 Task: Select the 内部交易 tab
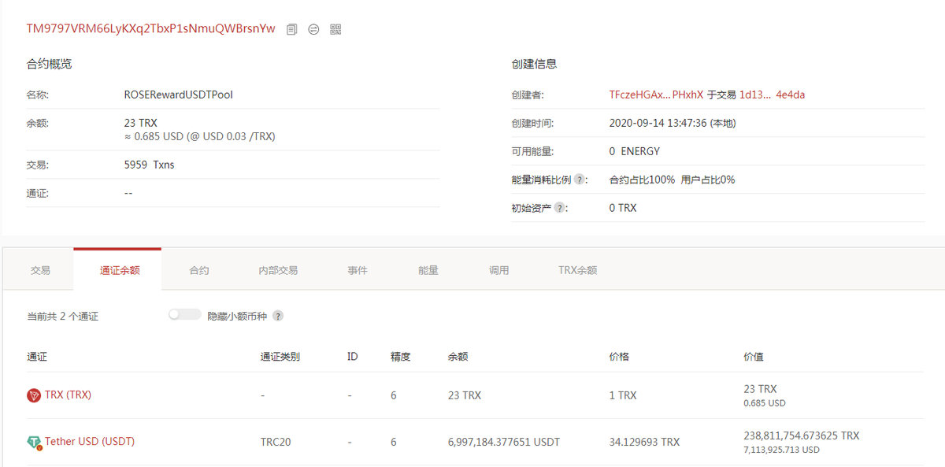click(x=278, y=270)
